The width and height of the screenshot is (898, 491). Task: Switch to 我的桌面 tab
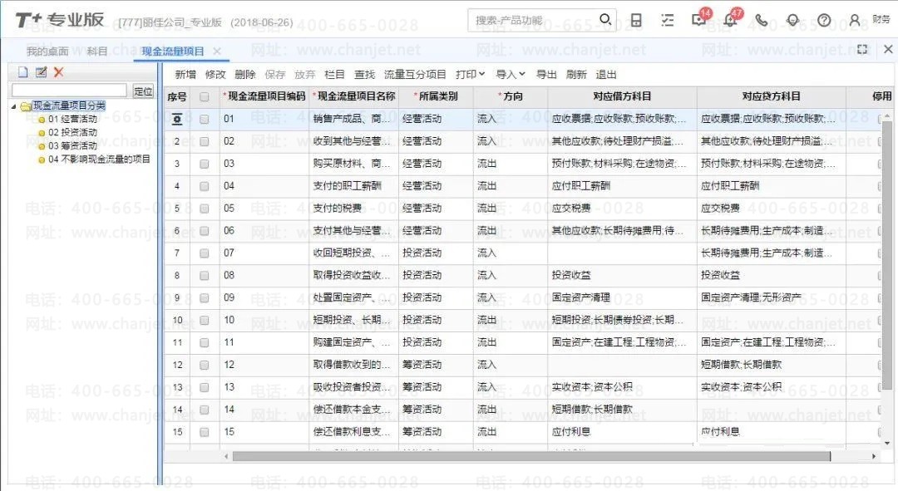pyautogui.click(x=47, y=52)
